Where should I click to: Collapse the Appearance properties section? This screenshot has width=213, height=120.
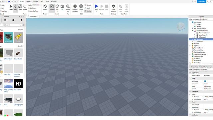pos(190,73)
